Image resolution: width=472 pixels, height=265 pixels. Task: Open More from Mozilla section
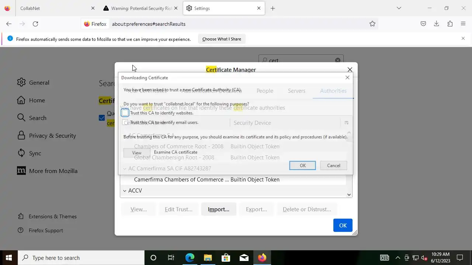(x=53, y=171)
